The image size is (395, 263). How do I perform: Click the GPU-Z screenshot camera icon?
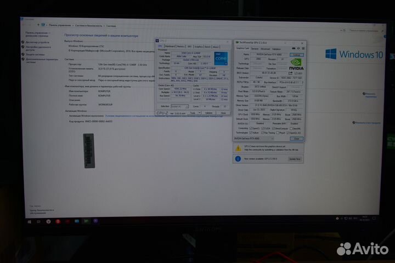(294, 48)
